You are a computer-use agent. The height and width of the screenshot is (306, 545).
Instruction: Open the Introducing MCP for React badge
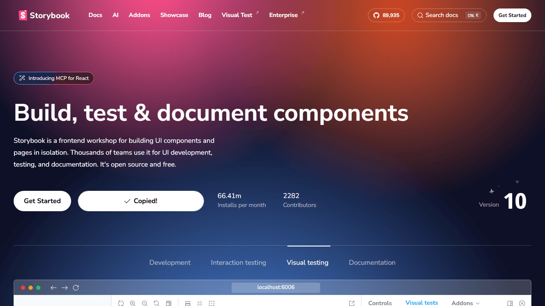coord(54,78)
